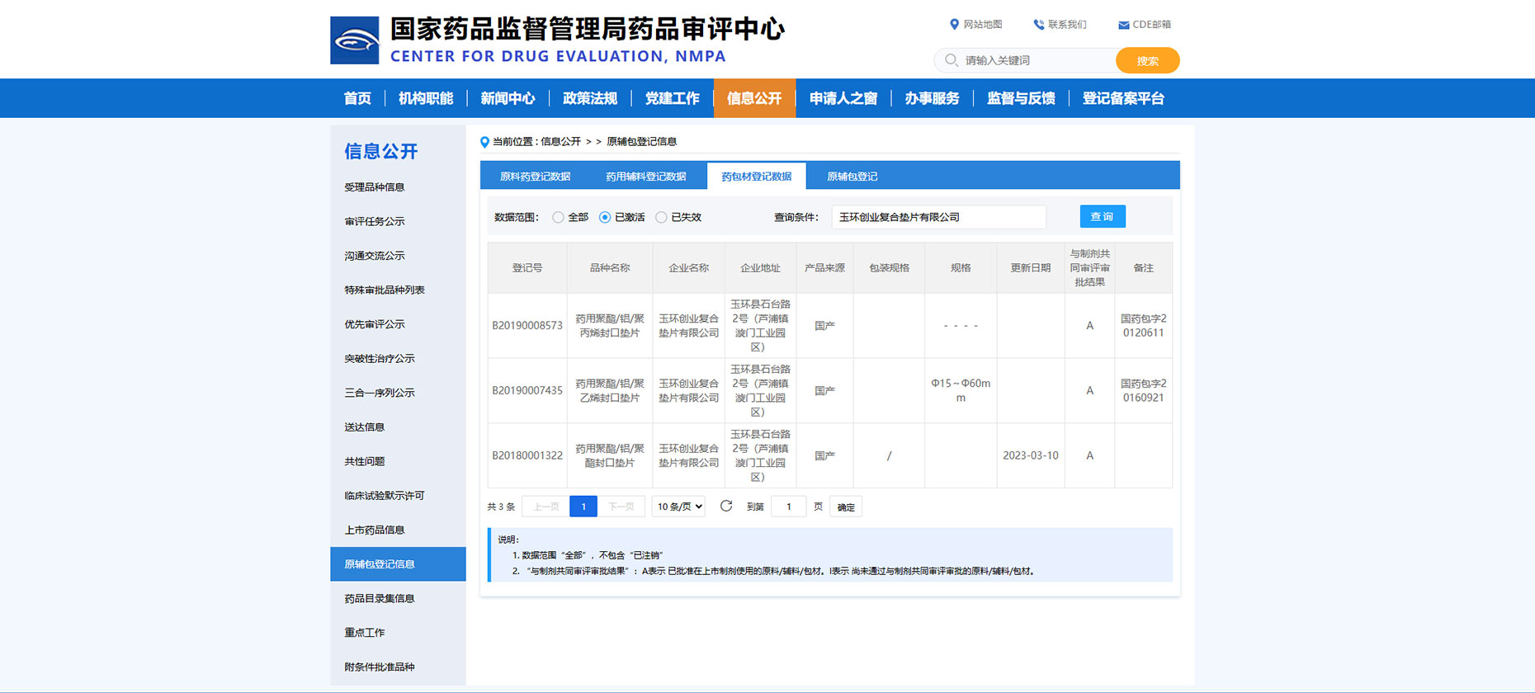This screenshot has height=693, width=1535.
Task: Click the 联系我们 link
Action: 1067,25
